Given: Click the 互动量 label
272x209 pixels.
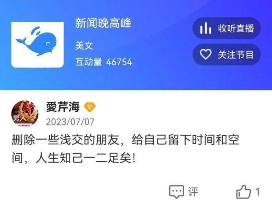Looking at the screenshot, I should tap(88, 62).
